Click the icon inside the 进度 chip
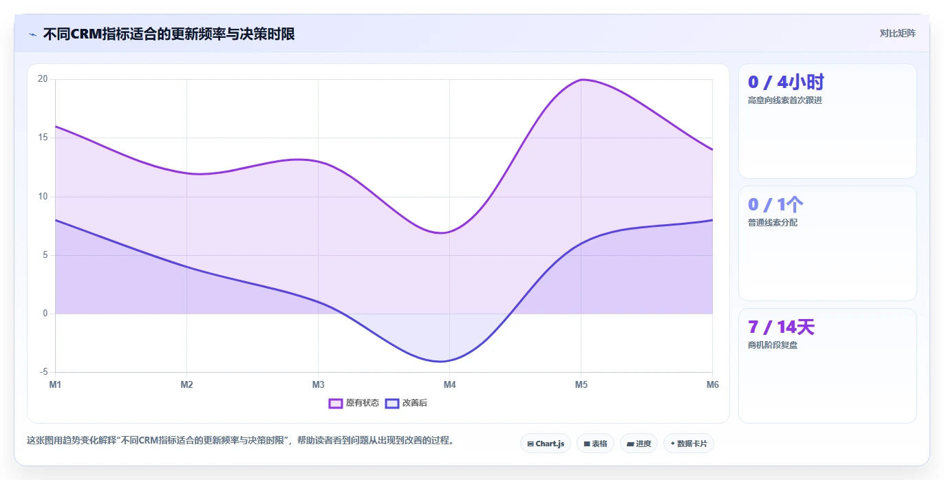 pyautogui.click(x=630, y=444)
